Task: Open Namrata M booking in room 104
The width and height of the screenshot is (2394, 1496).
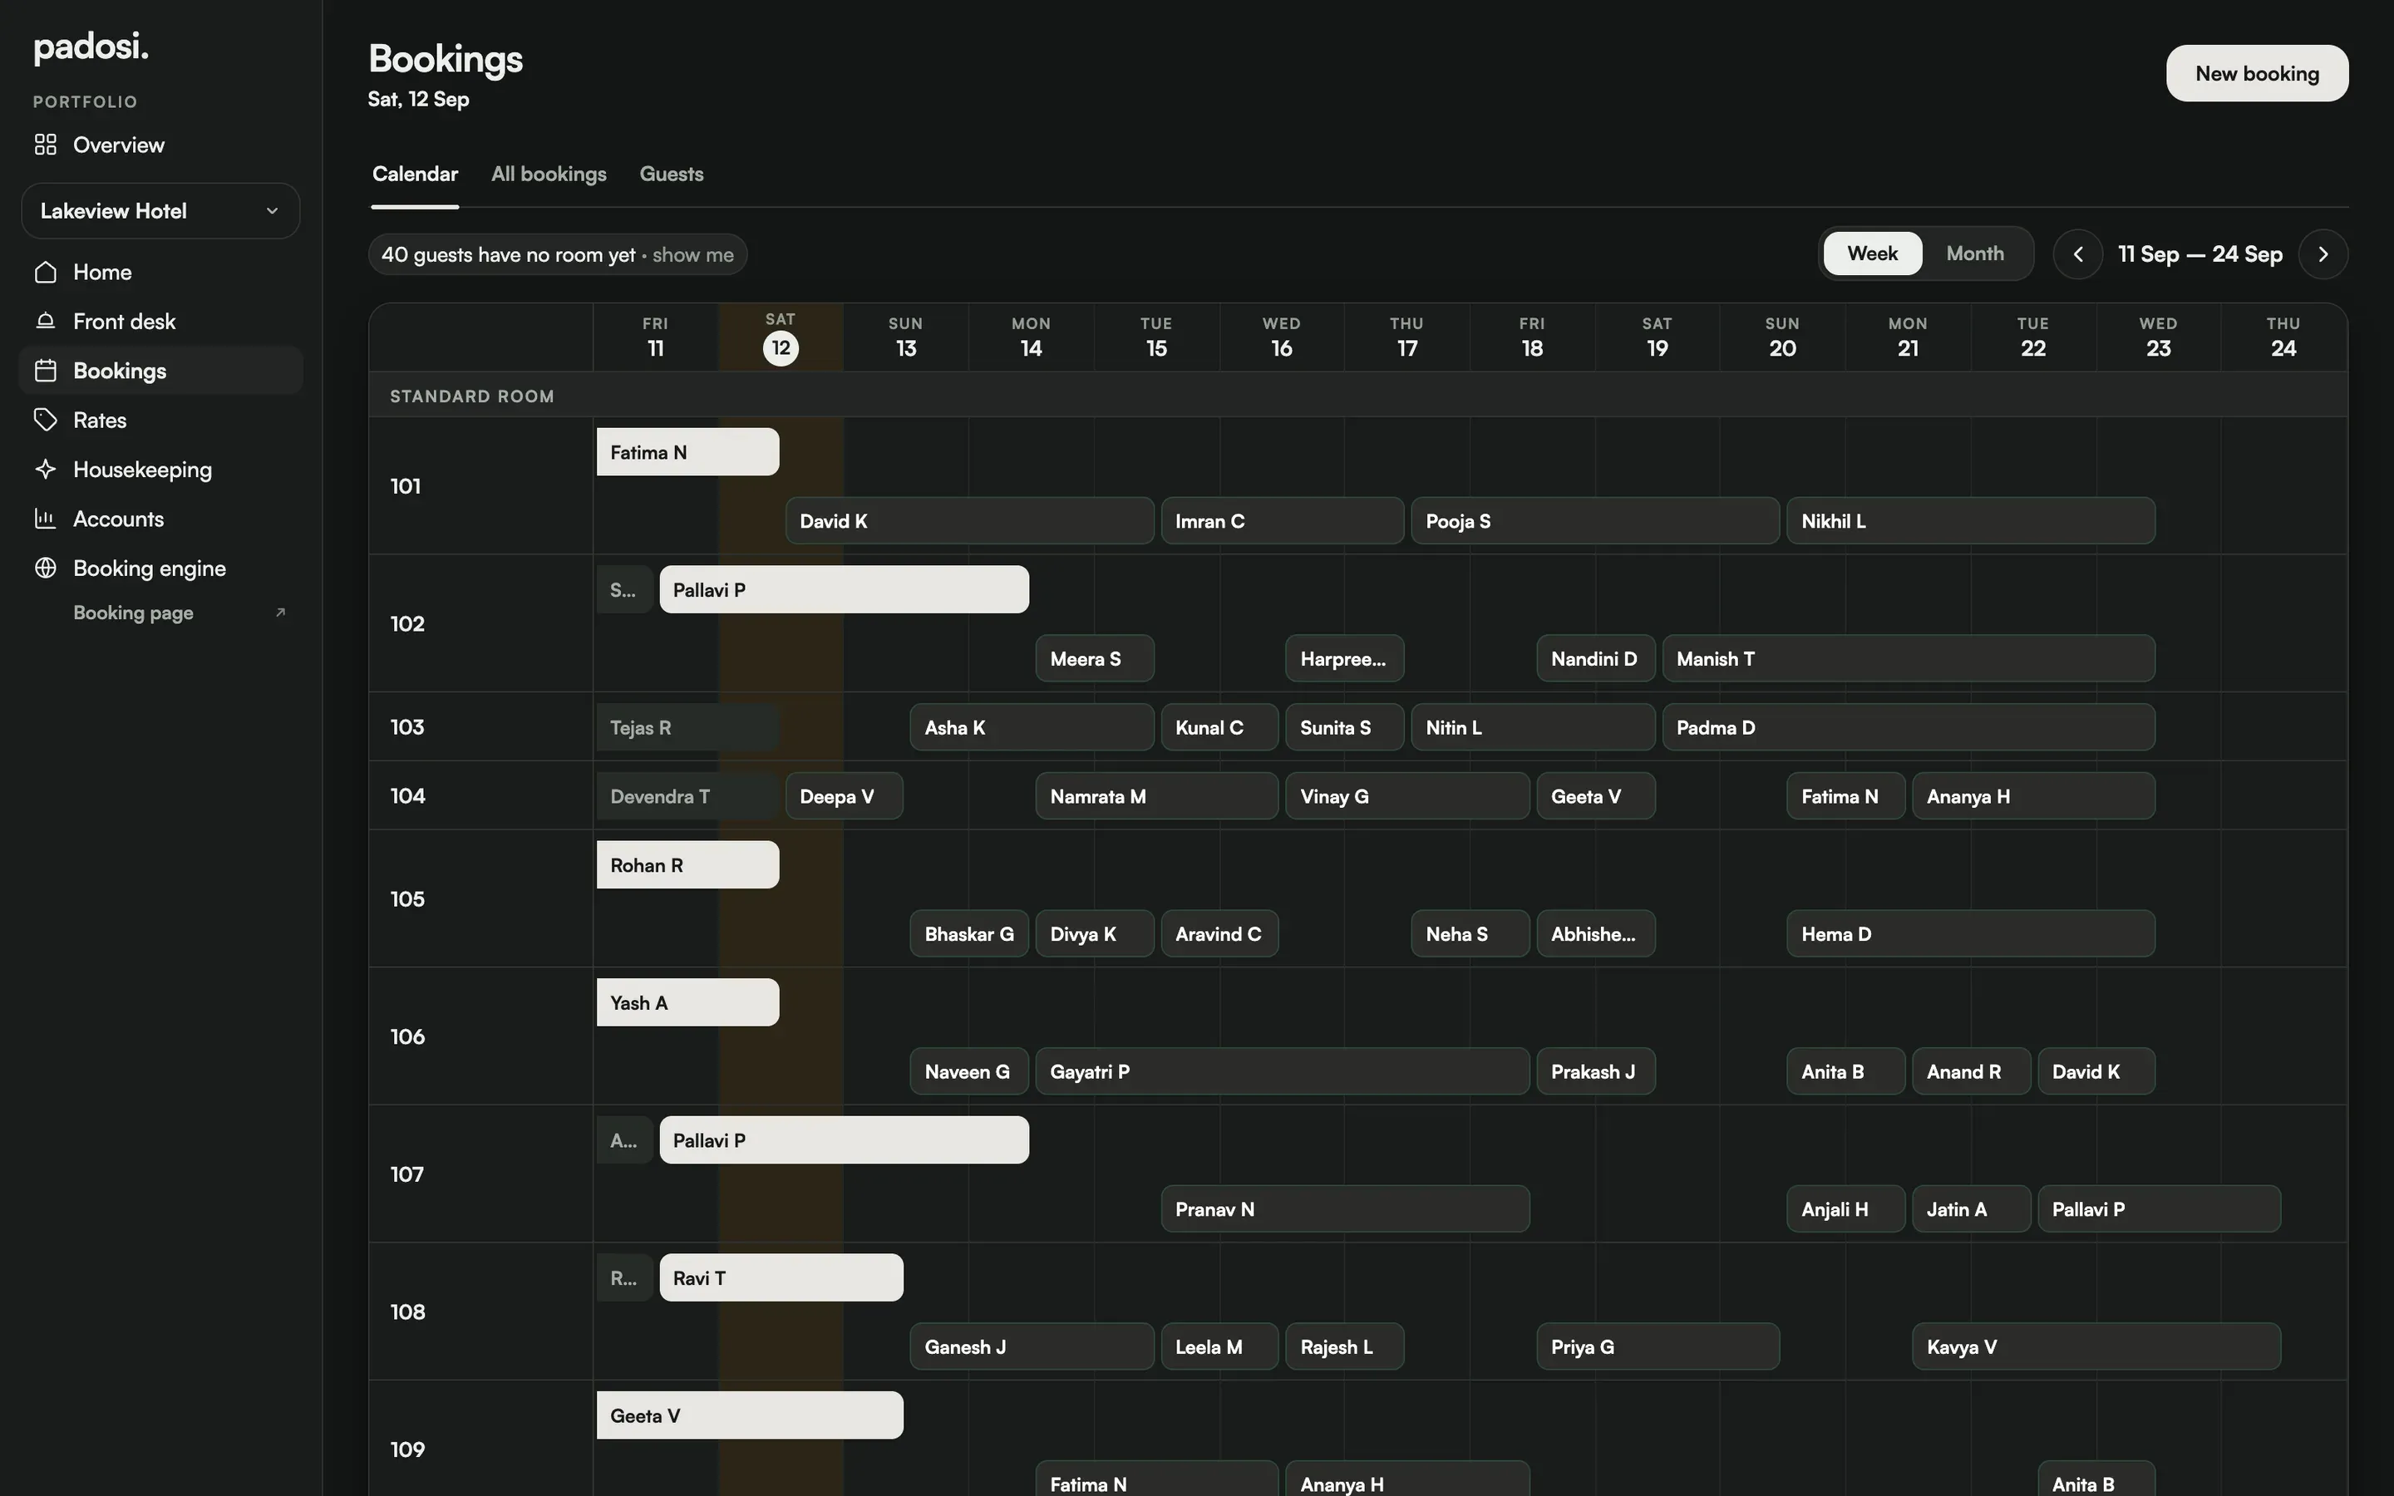Action: (1156, 796)
